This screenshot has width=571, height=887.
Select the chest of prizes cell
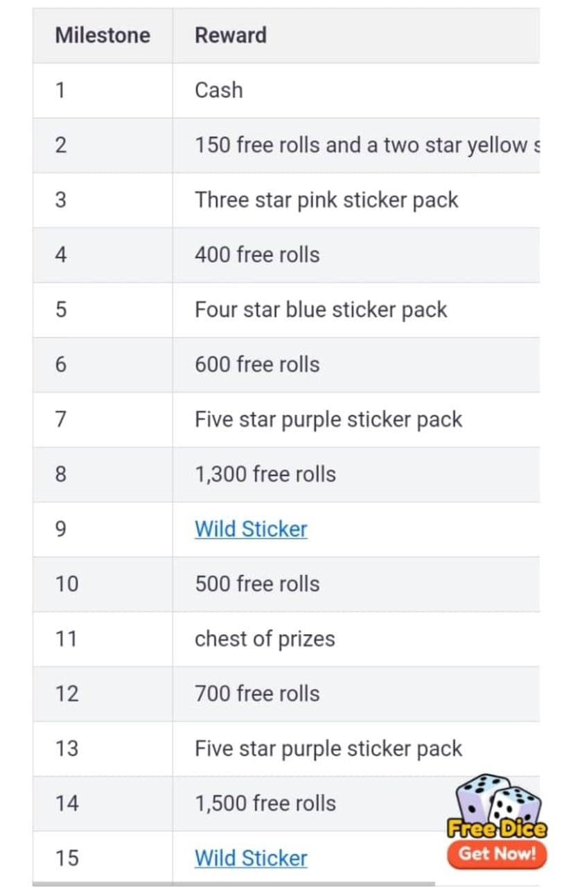coord(356,639)
